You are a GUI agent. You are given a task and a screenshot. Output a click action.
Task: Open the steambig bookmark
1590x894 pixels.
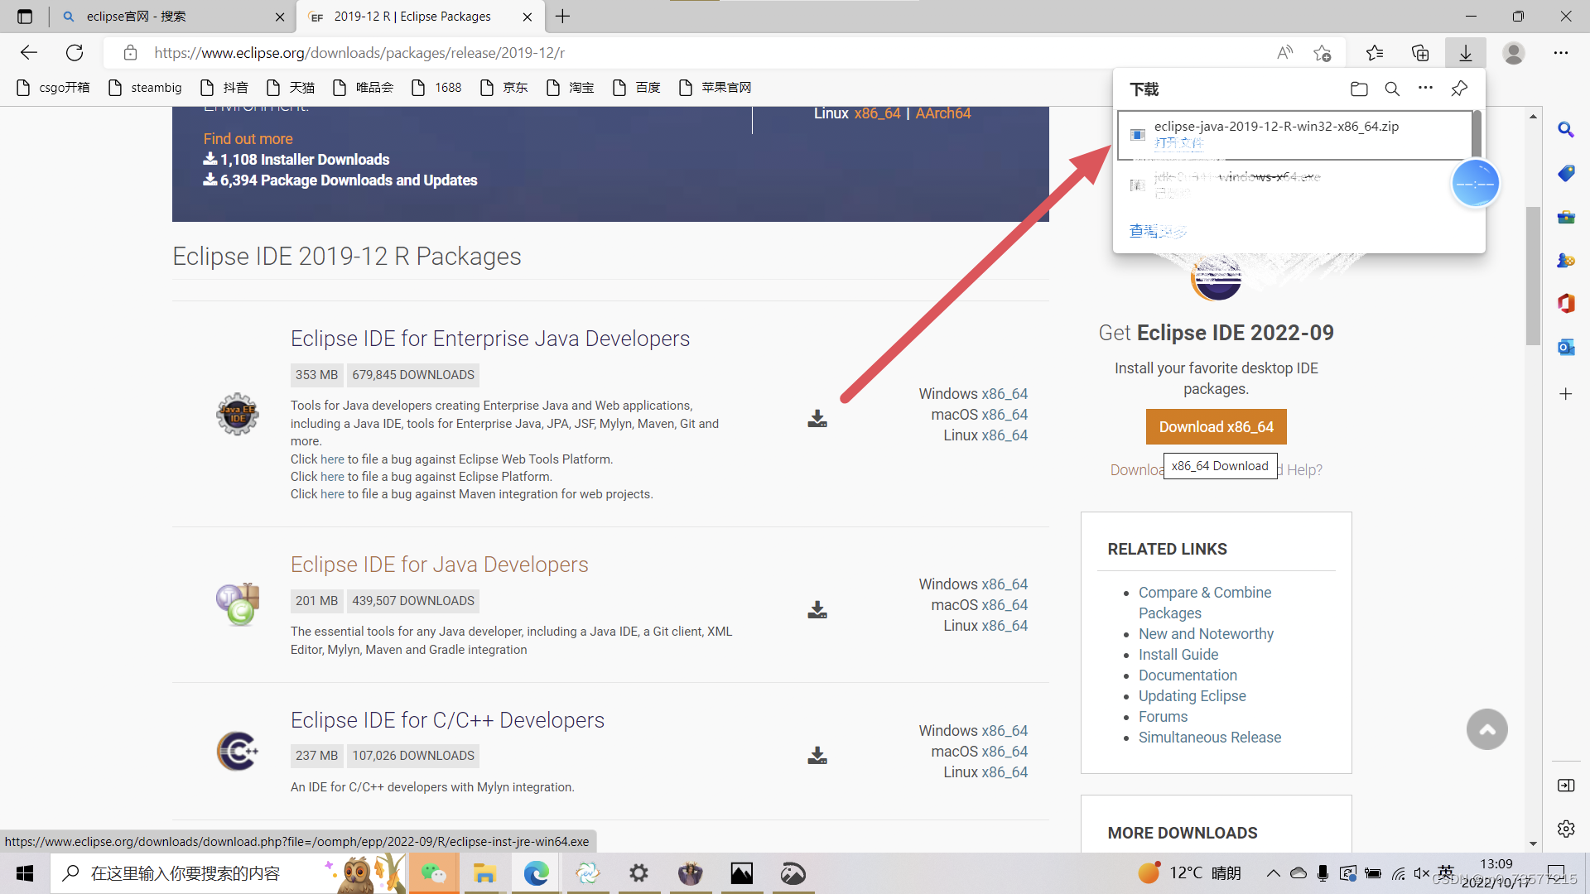click(145, 88)
